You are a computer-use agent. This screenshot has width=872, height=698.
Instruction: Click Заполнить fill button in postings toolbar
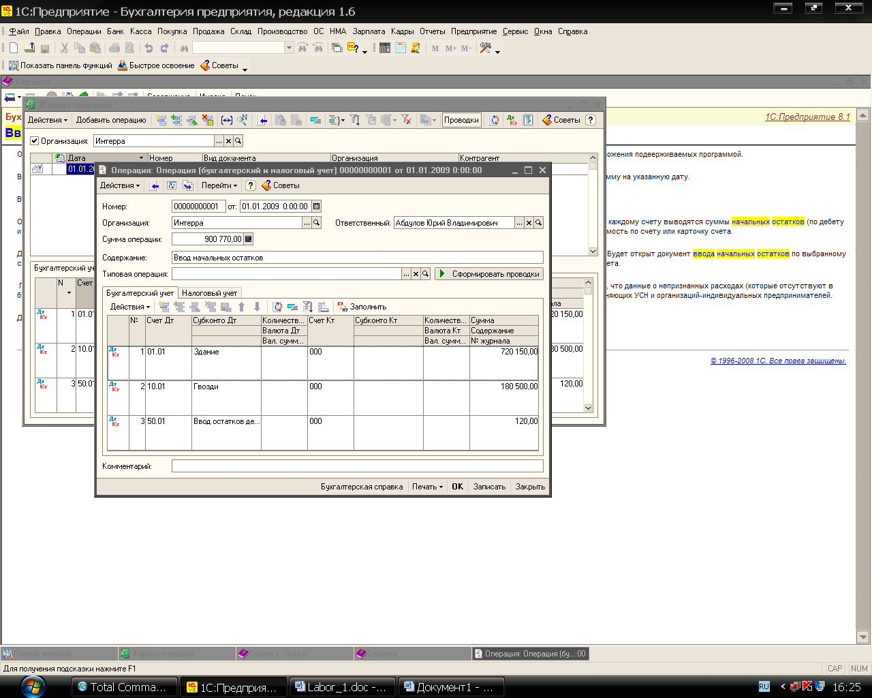click(362, 307)
